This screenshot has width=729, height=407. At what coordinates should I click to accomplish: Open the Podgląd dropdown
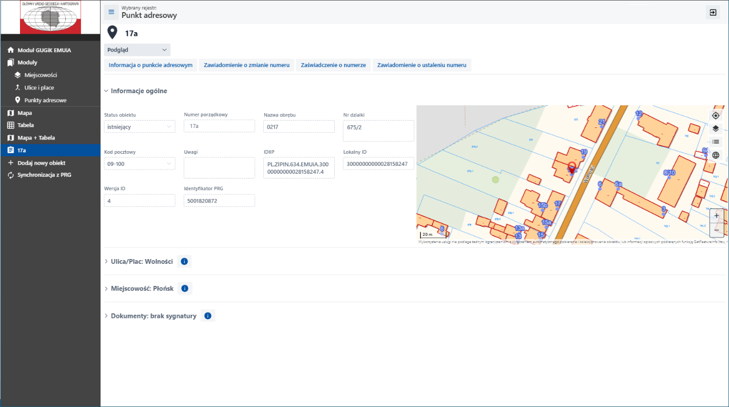pos(137,50)
